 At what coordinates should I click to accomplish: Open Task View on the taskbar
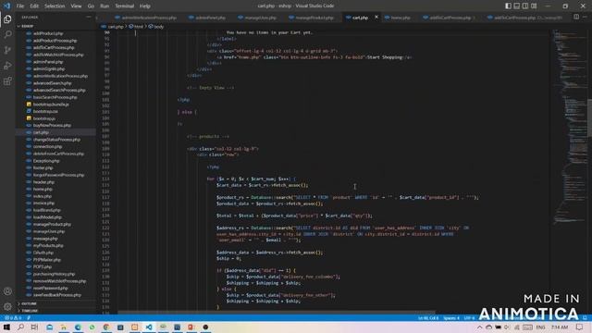pyautogui.click(x=34, y=327)
